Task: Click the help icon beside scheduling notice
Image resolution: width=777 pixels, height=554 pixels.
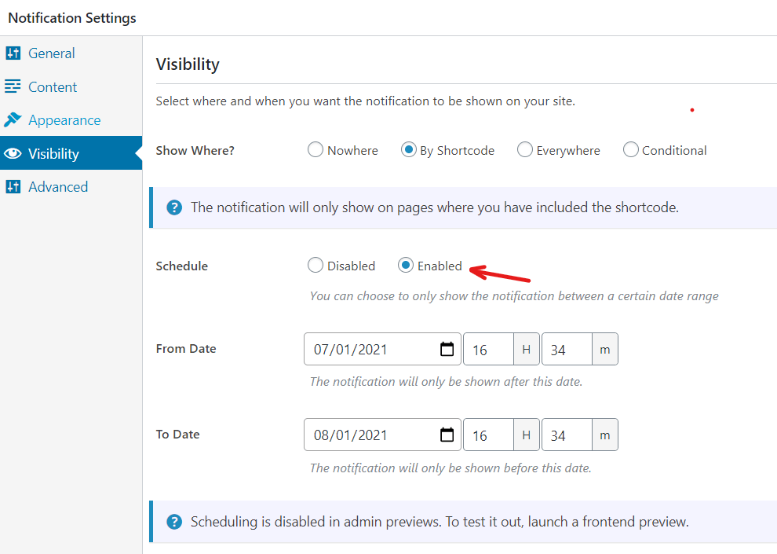Action: (x=174, y=522)
